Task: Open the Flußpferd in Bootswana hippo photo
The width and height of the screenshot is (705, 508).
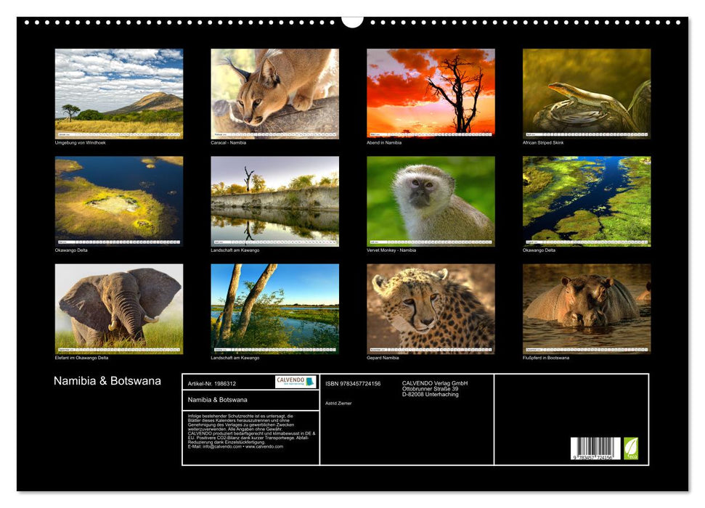Action: coord(587,308)
